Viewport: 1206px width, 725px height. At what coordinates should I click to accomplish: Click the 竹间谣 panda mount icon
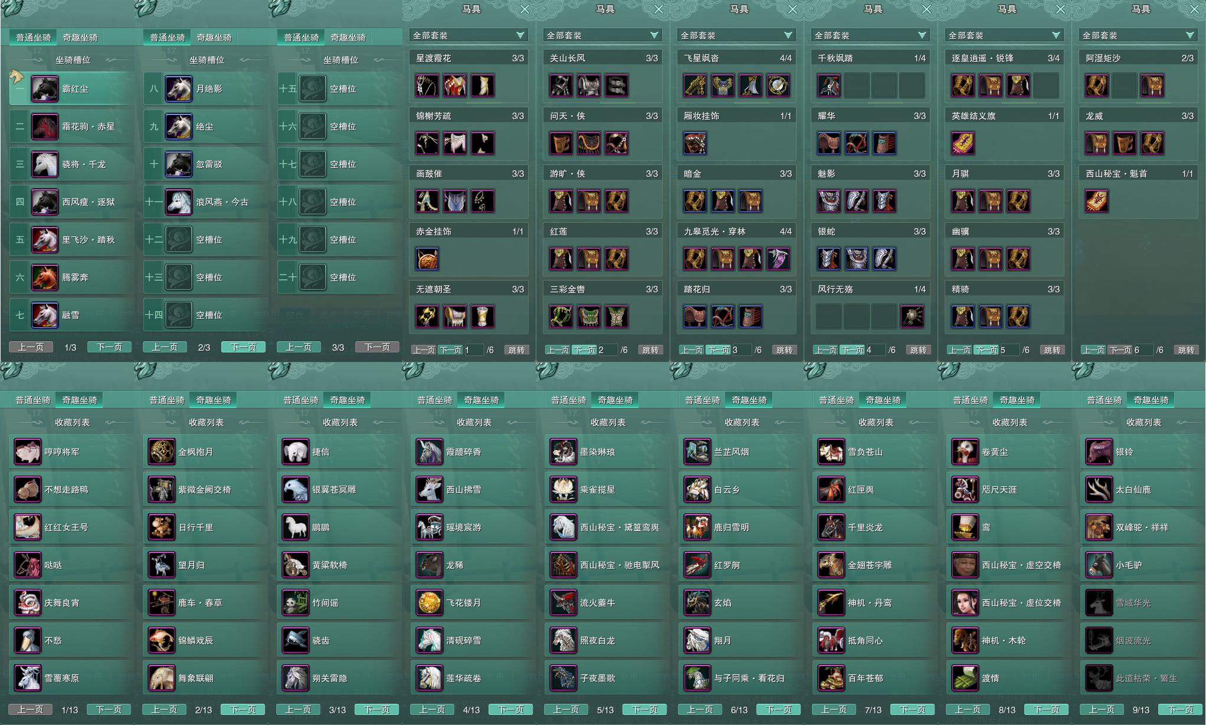[x=295, y=603]
